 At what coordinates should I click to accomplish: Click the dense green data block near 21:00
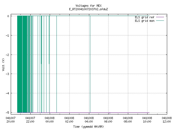point(22,64)
